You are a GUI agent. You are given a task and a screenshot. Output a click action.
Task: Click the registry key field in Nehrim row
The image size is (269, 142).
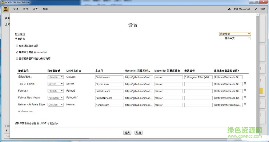tap(228, 105)
